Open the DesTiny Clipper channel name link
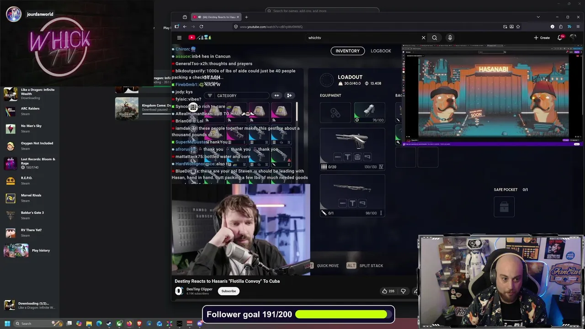This screenshot has height=329, width=585. (x=199, y=289)
